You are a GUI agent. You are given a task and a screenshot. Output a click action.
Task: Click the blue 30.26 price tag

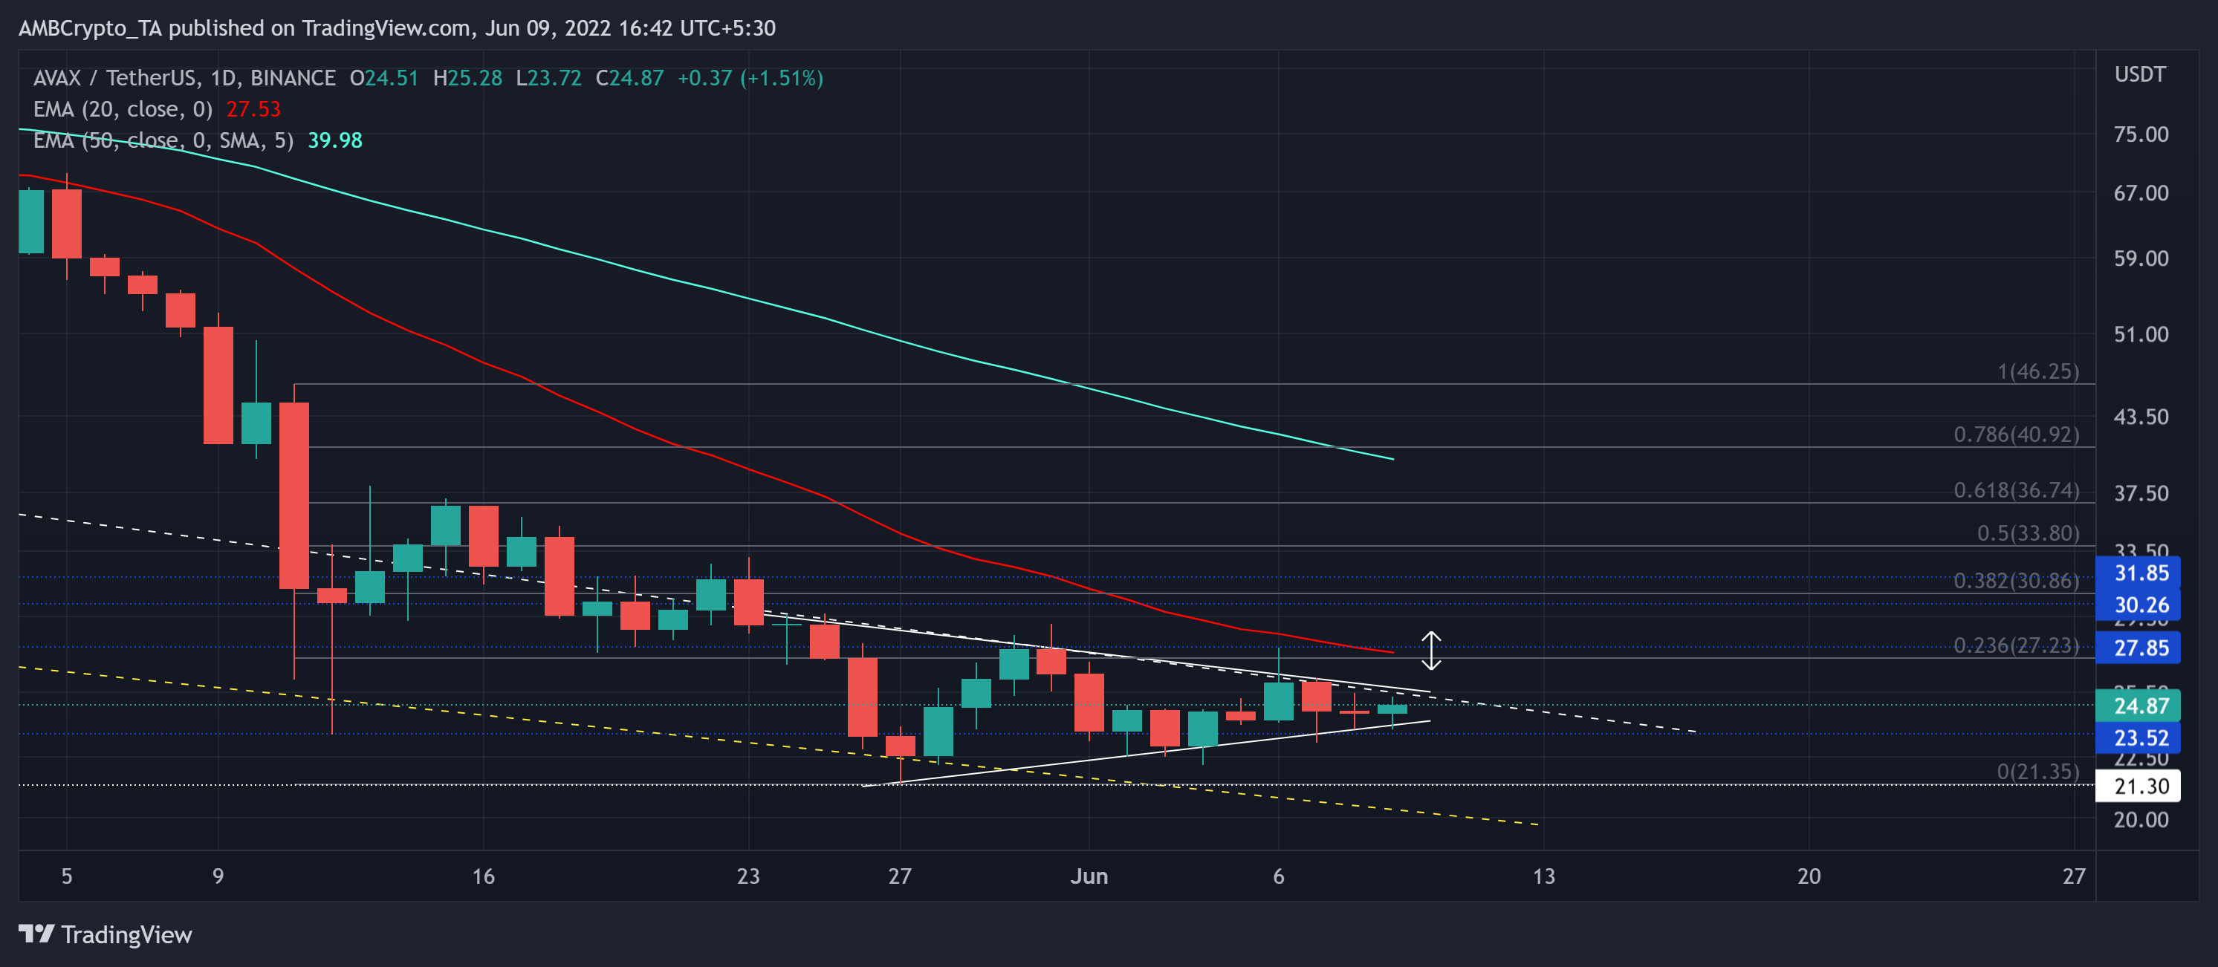coord(2138,605)
